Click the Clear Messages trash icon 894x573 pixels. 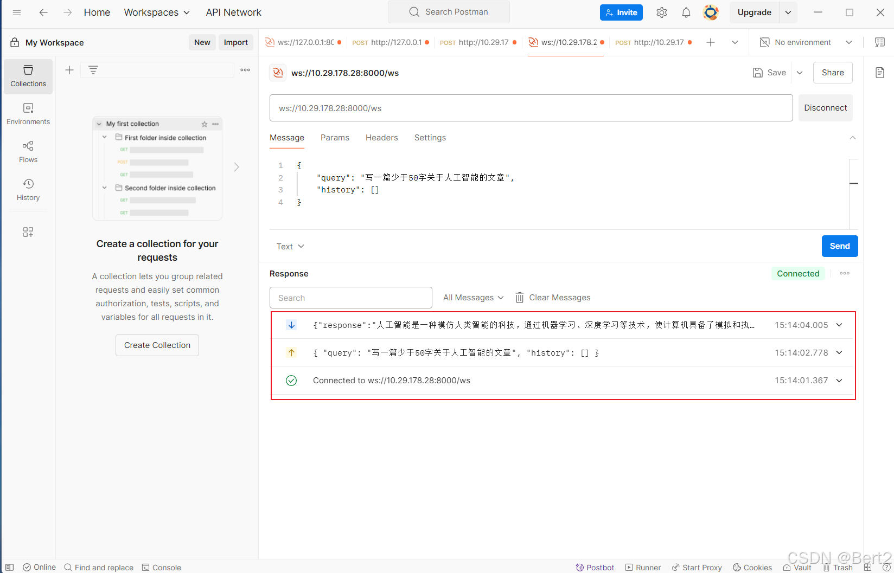coord(520,298)
